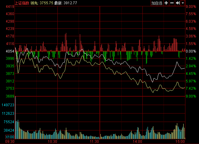This screenshot has width=199, height=144.
Task: Click the jump-to-end arrow icon
Action: pyautogui.click(x=178, y=3)
